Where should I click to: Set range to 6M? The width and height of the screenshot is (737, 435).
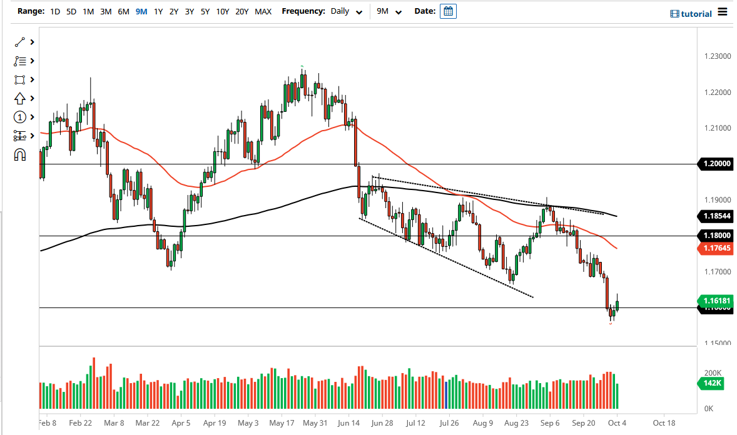pyautogui.click(x=124, y=11)
